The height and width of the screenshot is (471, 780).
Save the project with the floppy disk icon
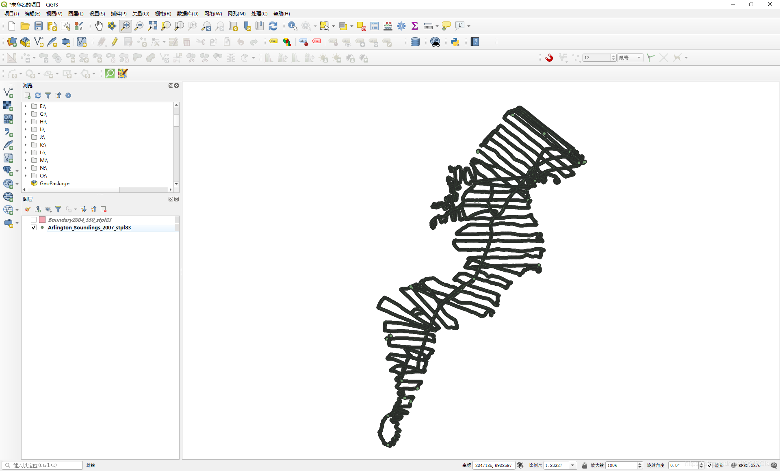coord(39,26)
